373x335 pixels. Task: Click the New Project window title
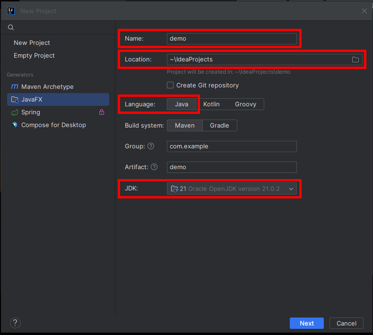coord(38,11)
